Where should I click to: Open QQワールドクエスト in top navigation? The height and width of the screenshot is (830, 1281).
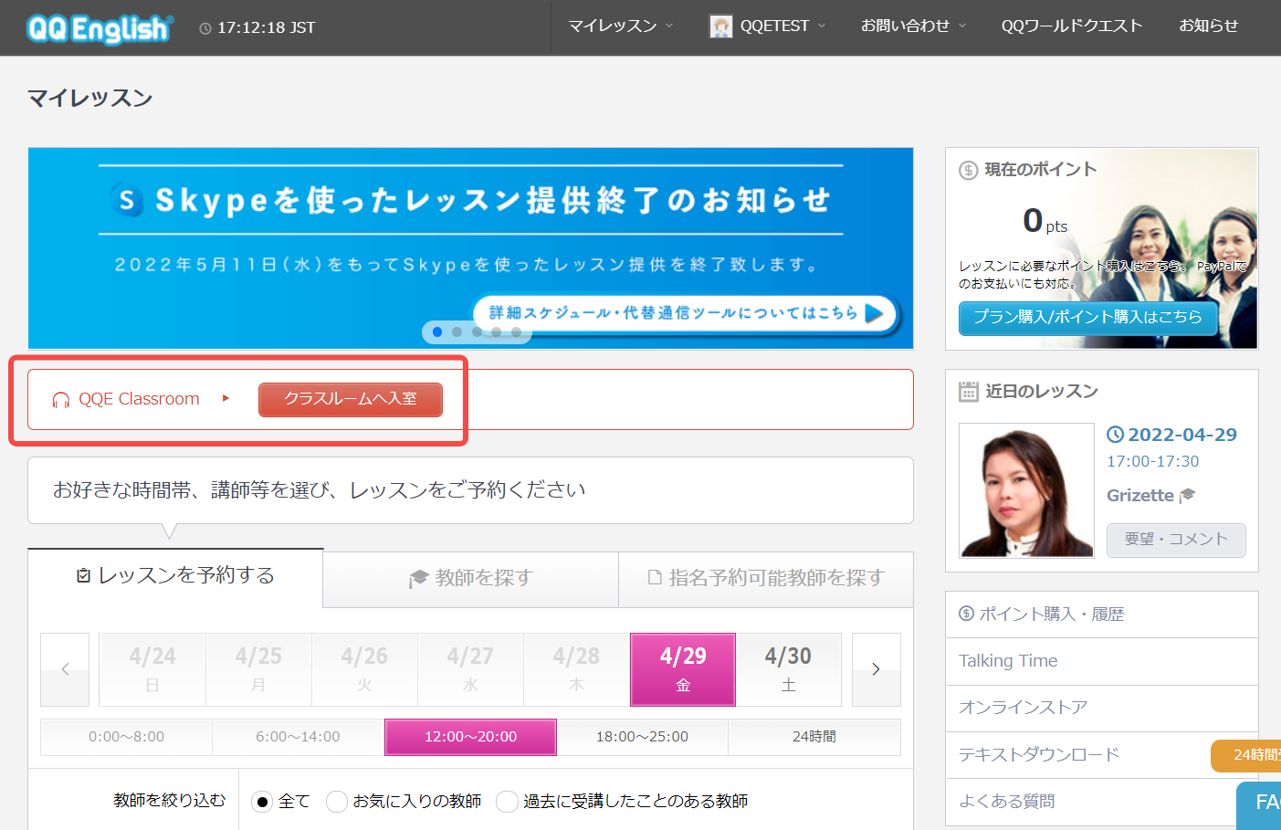pos(1072,26)
